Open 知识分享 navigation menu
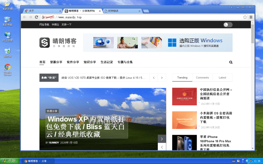The width and height of the screenshot is (263, 164). [x=90, y=62]
